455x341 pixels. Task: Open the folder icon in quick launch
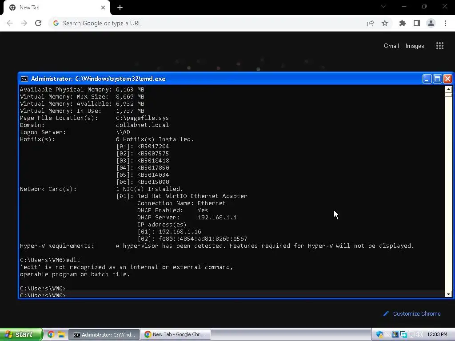(61, 334)
